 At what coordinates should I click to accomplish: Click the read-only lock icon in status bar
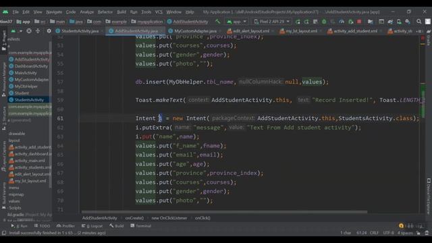click(x=418, y=233)
